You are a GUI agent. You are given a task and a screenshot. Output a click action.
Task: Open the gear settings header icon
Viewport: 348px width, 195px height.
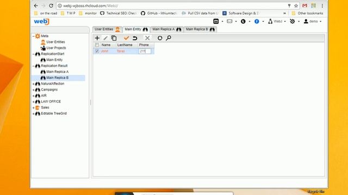pos(293,21)
